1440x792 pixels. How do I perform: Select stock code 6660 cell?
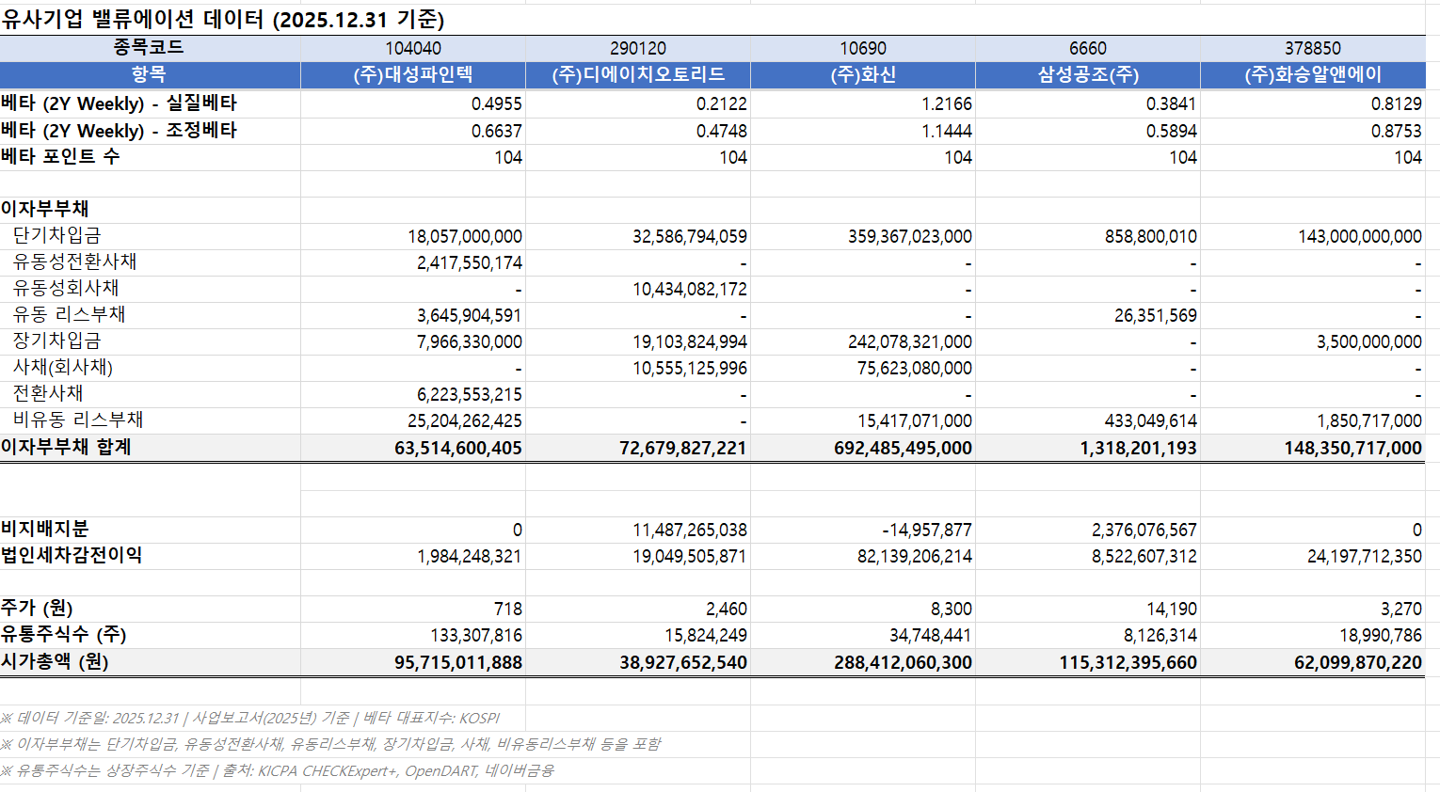[1088, 48]
